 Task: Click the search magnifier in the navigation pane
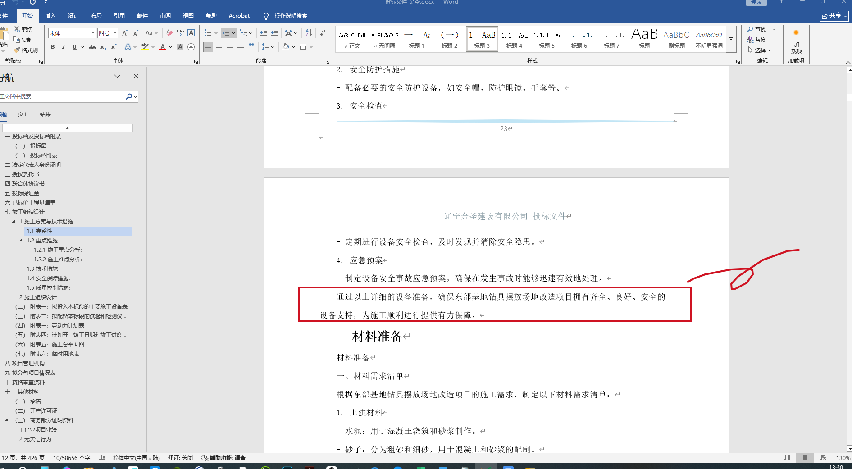pyautogui.click(x=129, y=96)
